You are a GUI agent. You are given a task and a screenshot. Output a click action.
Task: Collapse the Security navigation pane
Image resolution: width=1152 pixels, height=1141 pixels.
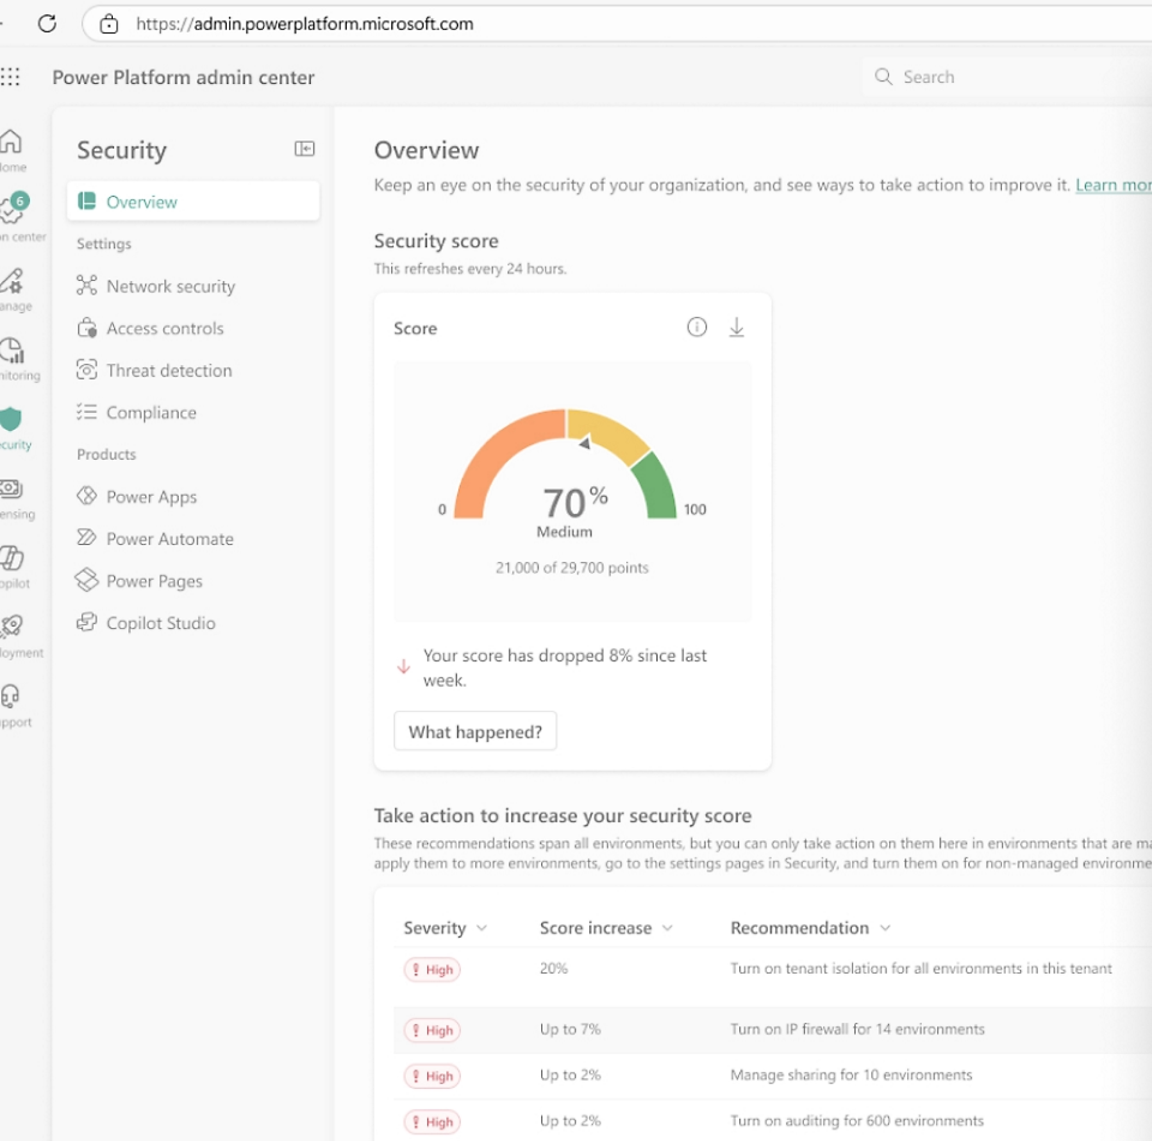[305, 149]
